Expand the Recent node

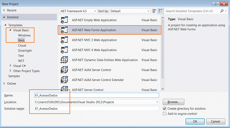tap(4, 10)
